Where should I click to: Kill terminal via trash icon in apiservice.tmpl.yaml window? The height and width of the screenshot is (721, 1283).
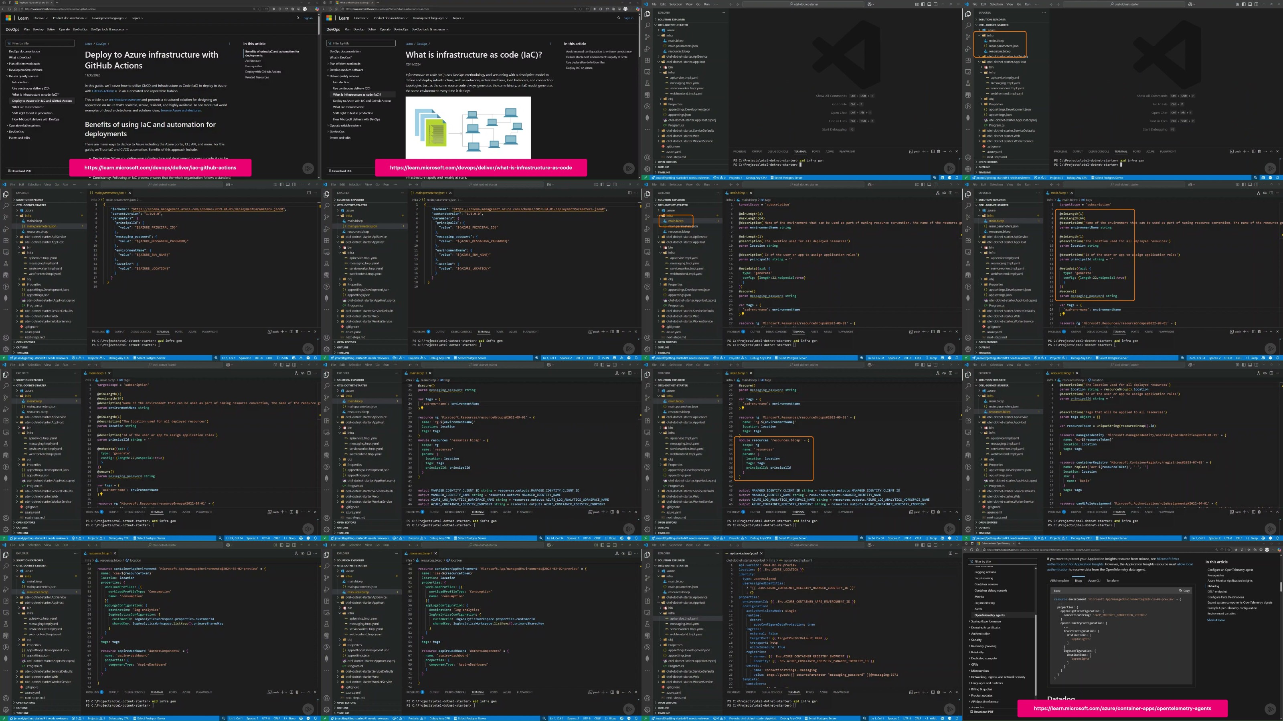point(938,692)
